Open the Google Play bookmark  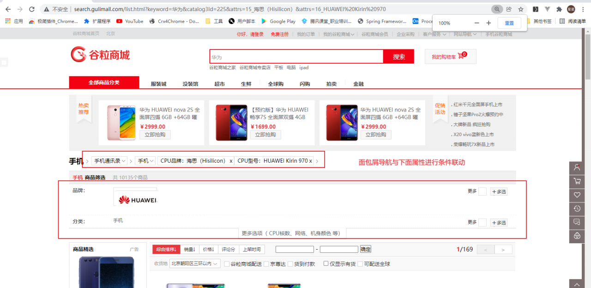[278, 21]
